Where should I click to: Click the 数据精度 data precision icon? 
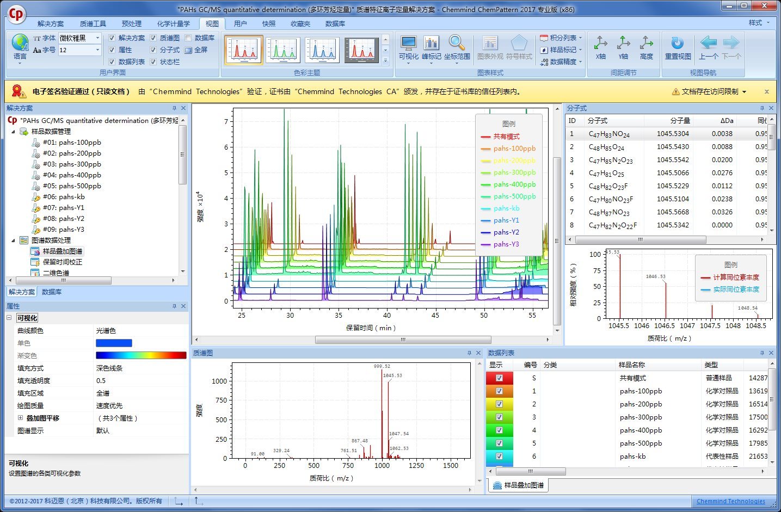(544, 62)
